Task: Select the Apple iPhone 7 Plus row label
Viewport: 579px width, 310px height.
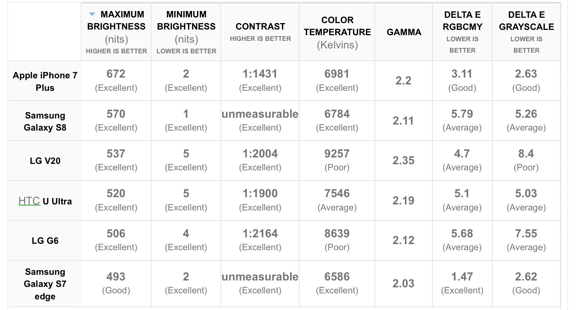Action: 45,81
